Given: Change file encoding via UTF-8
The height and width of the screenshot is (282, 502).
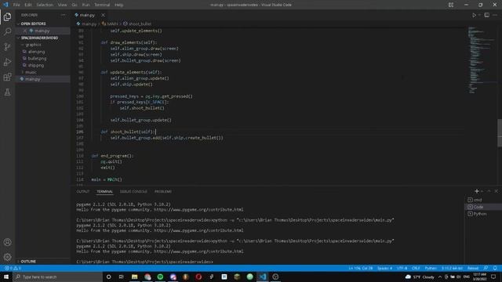Looking at the screenshot, I should point(402,268).
